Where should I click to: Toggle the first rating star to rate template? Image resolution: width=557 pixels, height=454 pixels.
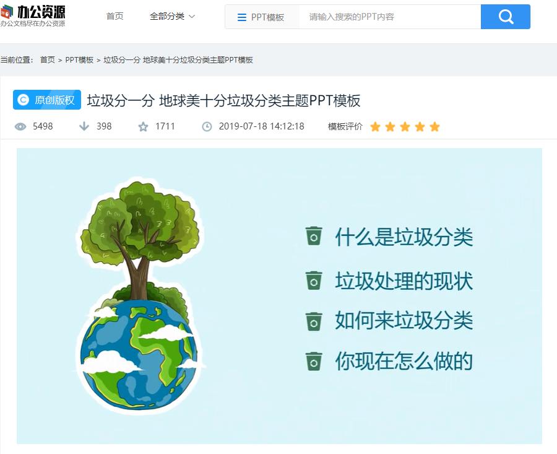pyautogui.click(x=375, y=126)
